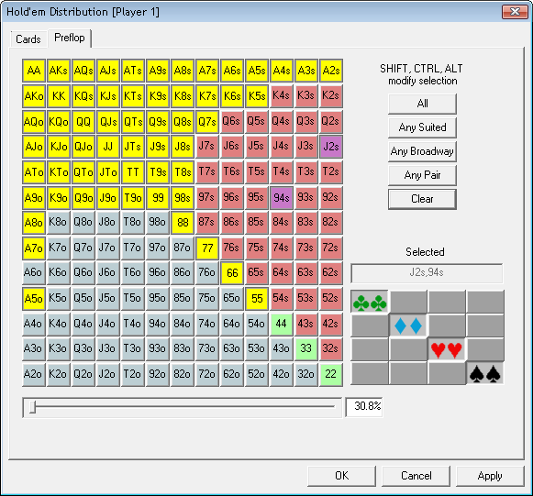Toggle the 97s hand cell

click(207, 197)
